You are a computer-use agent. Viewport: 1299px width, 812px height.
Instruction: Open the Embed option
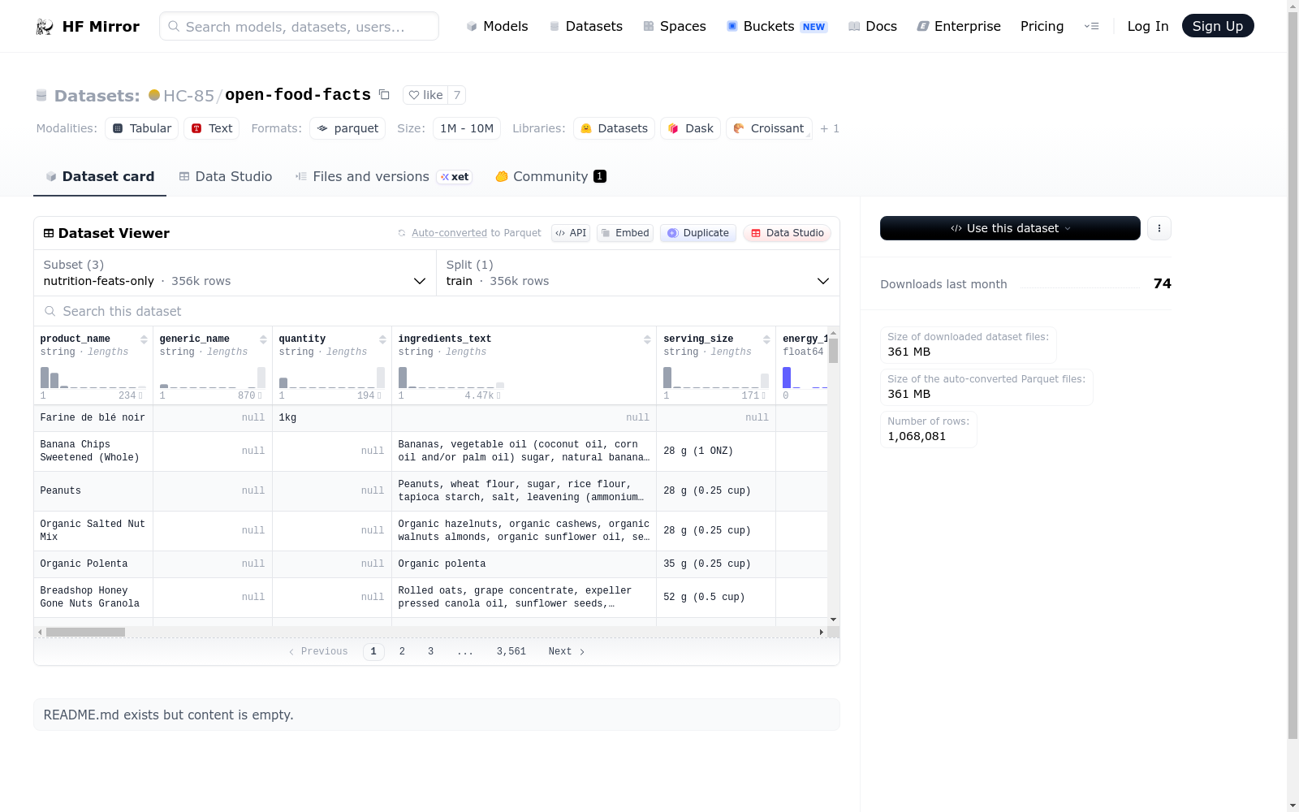click(x=625, y=233)
